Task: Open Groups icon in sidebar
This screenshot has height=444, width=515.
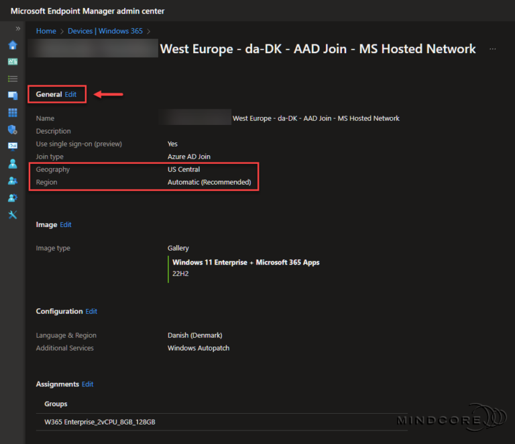Action: click(x=12, y=181)
